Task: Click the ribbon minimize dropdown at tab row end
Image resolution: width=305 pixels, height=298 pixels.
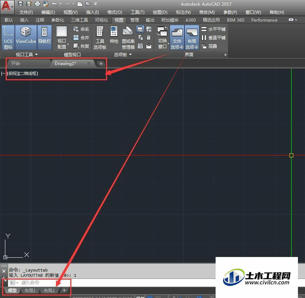Action: point(296,20)
